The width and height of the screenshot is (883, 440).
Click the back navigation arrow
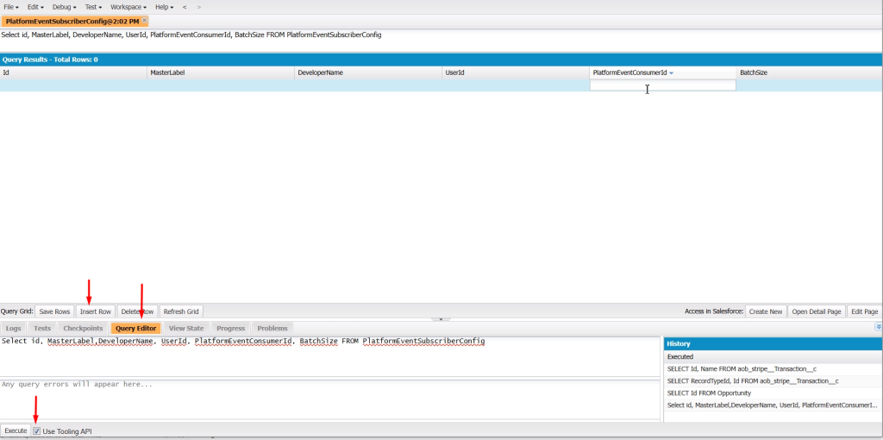pos(185,7)
